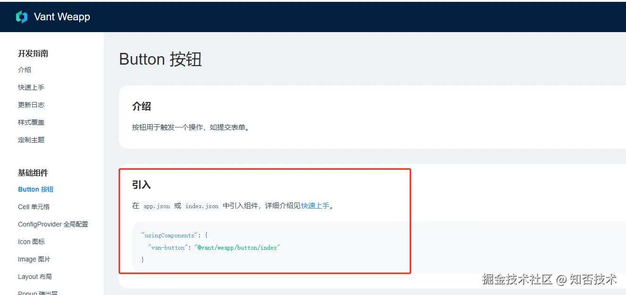Click the "usingComponents" code line
Screen dimensions: 626x295
[175, 235]
